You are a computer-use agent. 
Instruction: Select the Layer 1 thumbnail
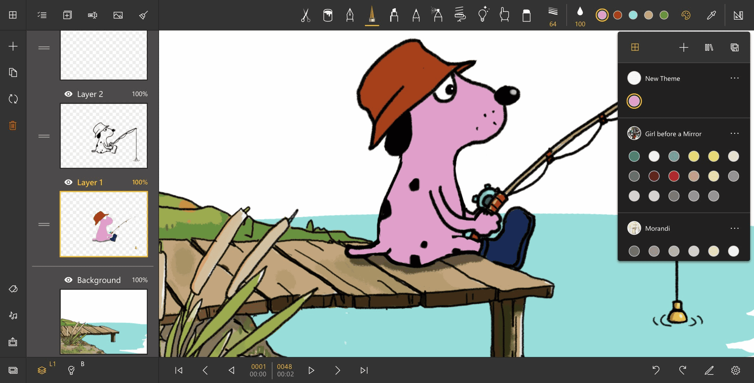pos(104,224)
